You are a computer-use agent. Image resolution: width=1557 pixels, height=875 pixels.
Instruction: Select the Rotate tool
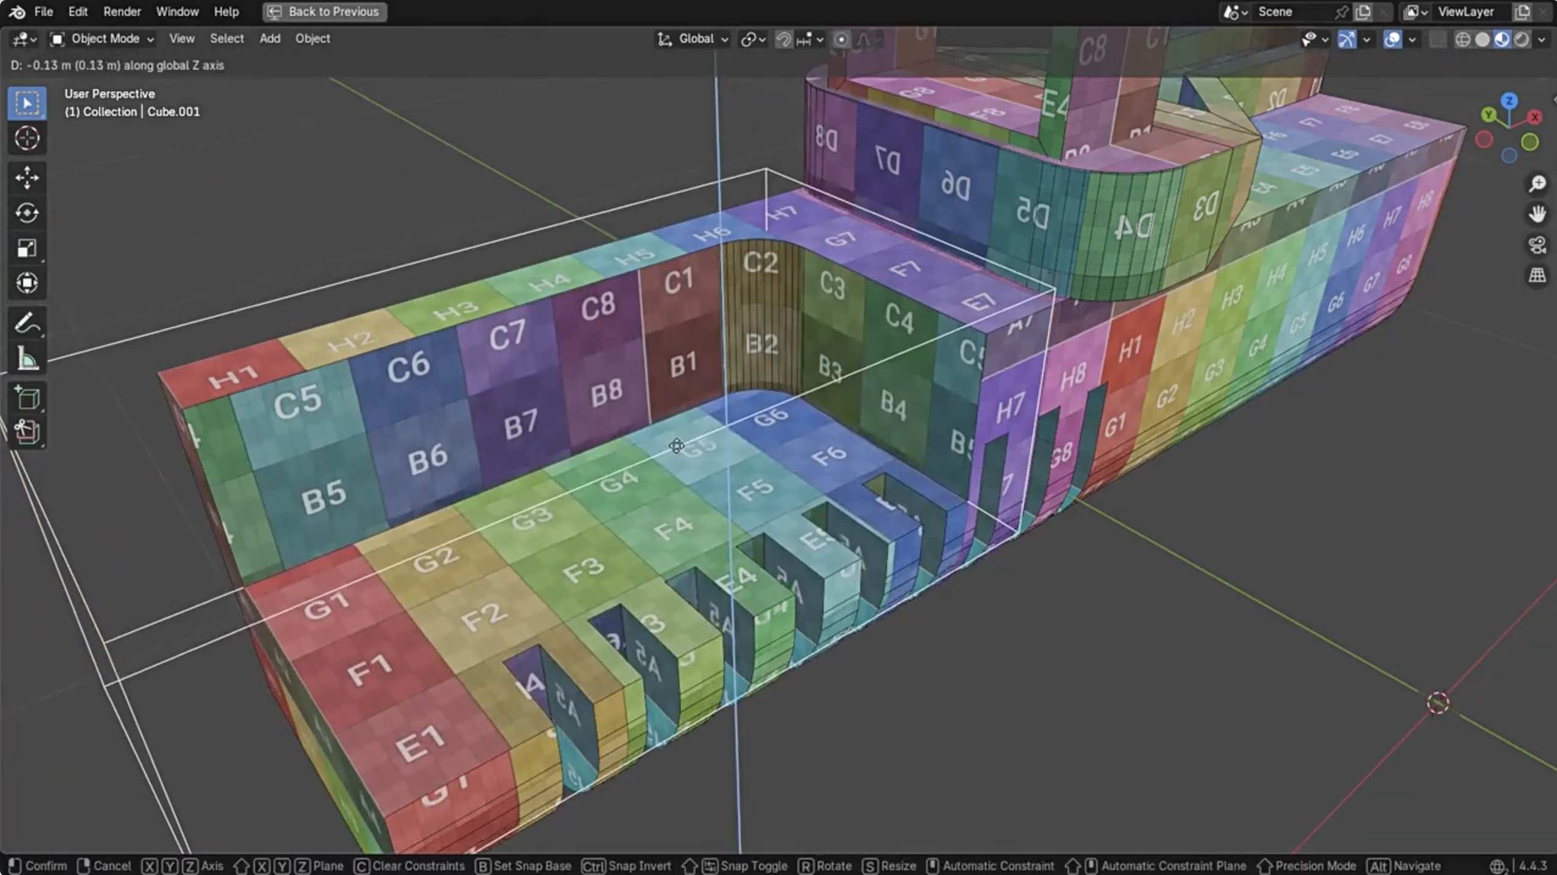point(27,213)
